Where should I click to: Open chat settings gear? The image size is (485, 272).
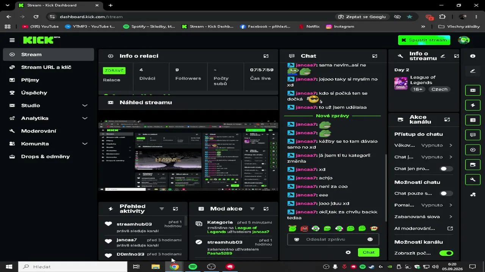click(348, 252)
